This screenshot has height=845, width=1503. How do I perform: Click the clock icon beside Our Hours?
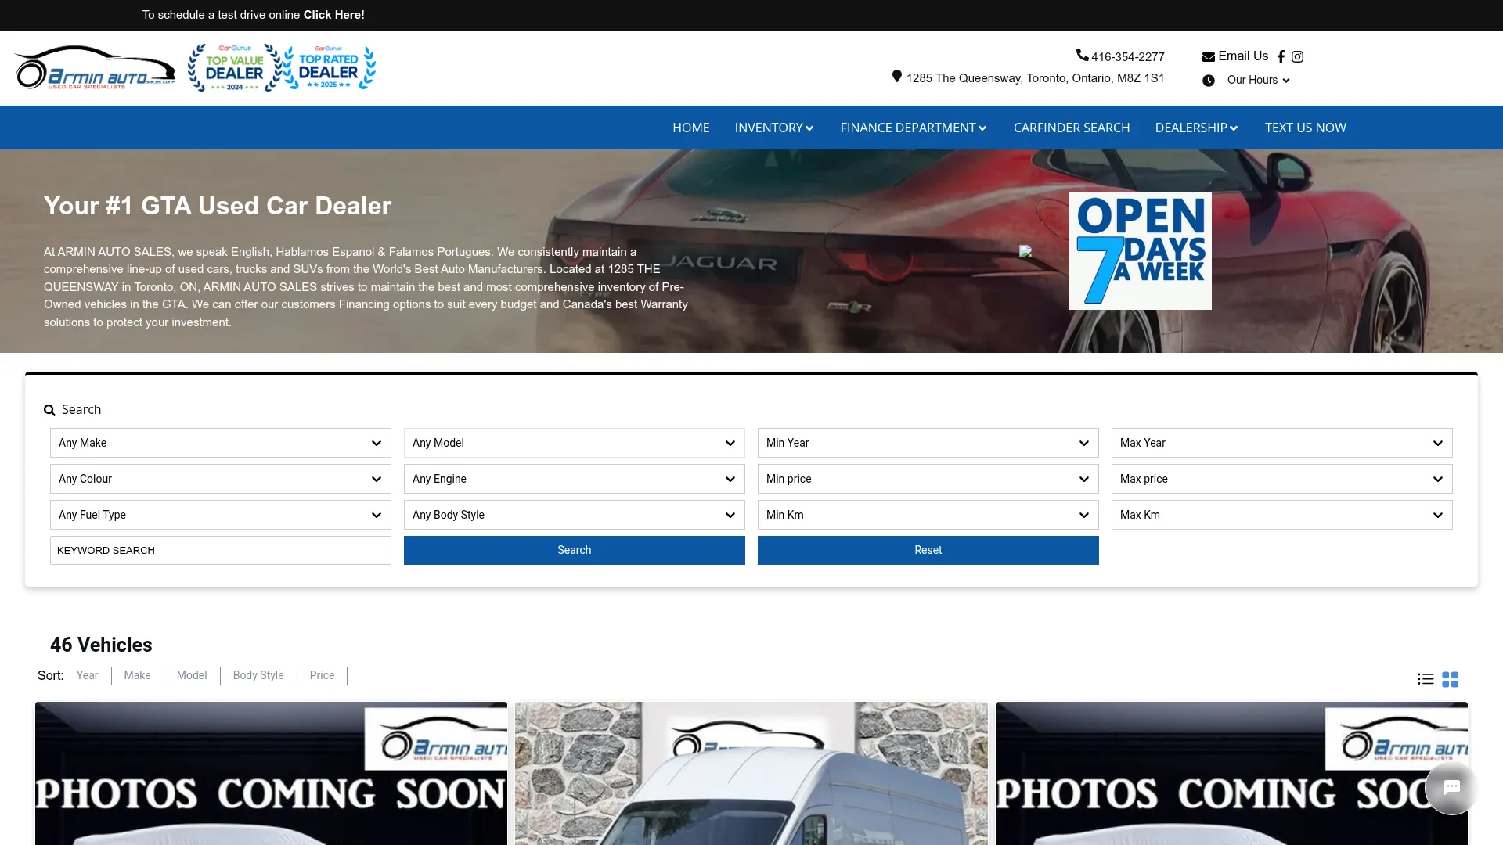tap(1209, 80)
